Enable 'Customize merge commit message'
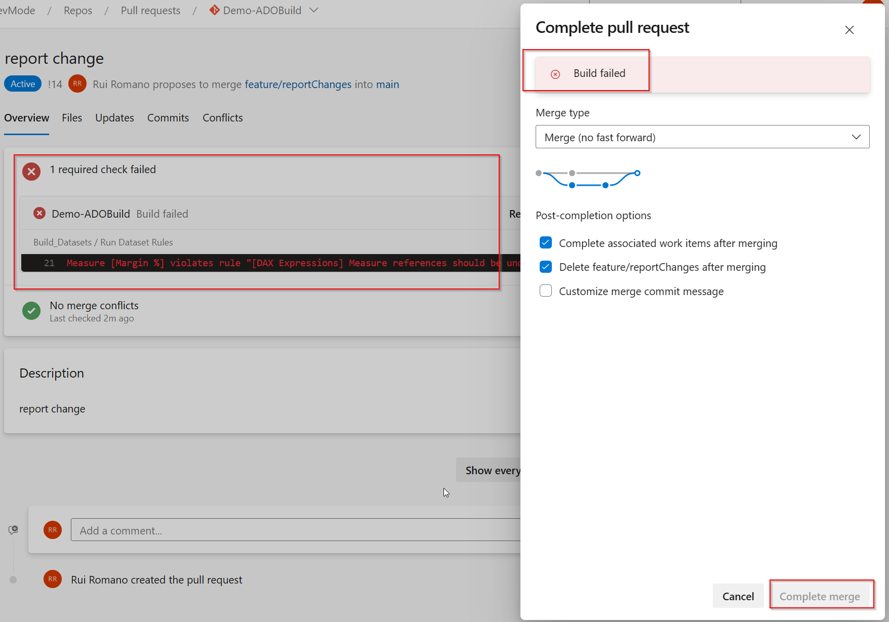This screenshot has height=622, width=889. 545,291
